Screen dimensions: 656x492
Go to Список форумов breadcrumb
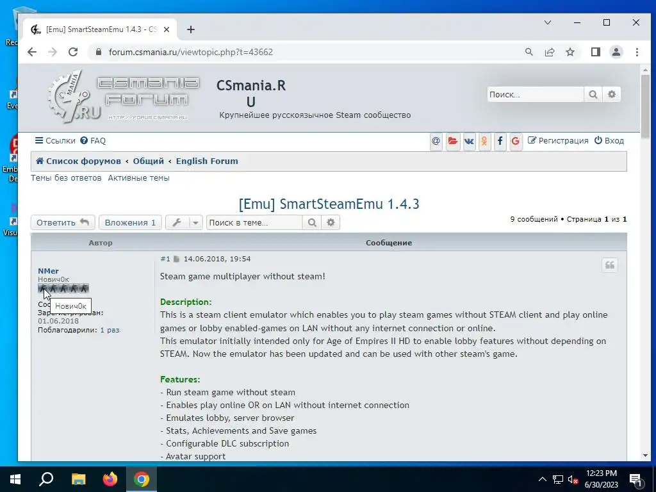[78, 161]
